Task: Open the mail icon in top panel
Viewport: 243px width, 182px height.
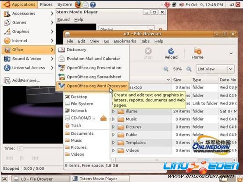Action: click(86, 5)
